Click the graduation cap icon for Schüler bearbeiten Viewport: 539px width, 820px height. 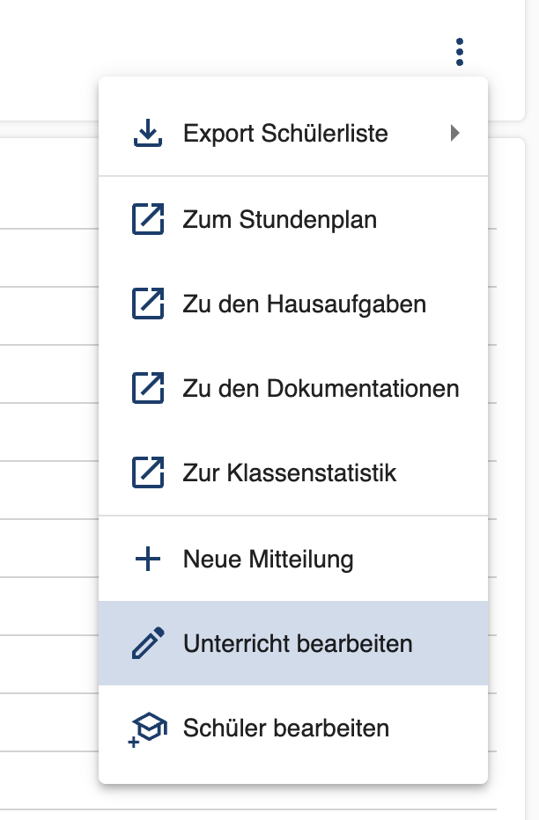148,729
